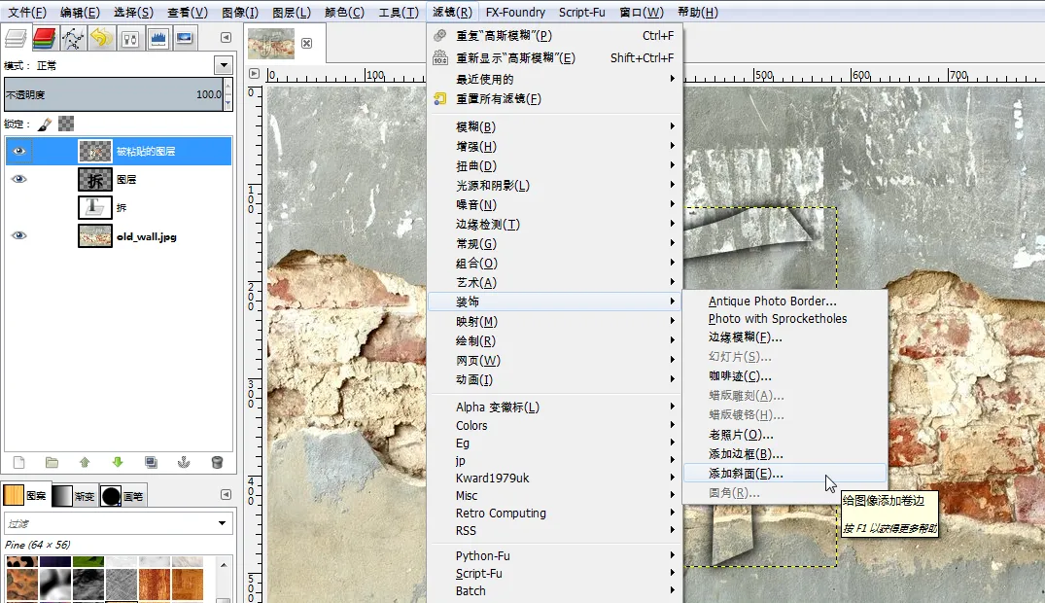Toggle visibility eye of 图层 layer
This screenshot has width=1045, height=603.
(x=19, y=179)
